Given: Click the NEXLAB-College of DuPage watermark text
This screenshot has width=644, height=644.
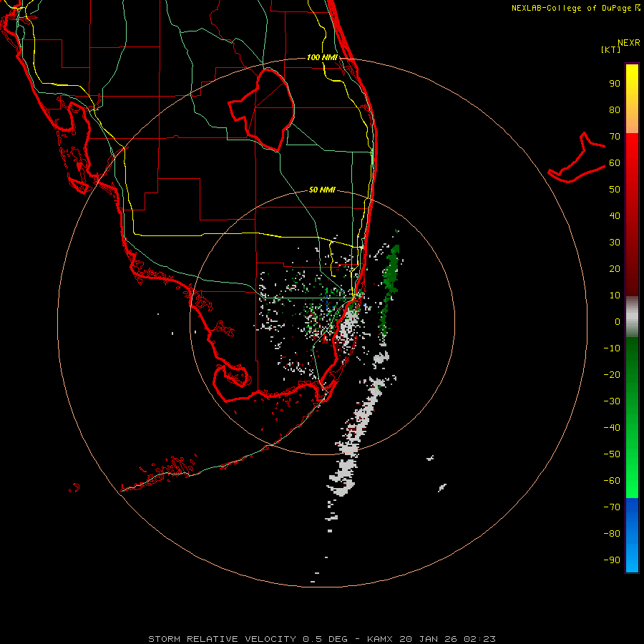Looking at the screenshot, I should pyautogui.click(x=576, y=8).
